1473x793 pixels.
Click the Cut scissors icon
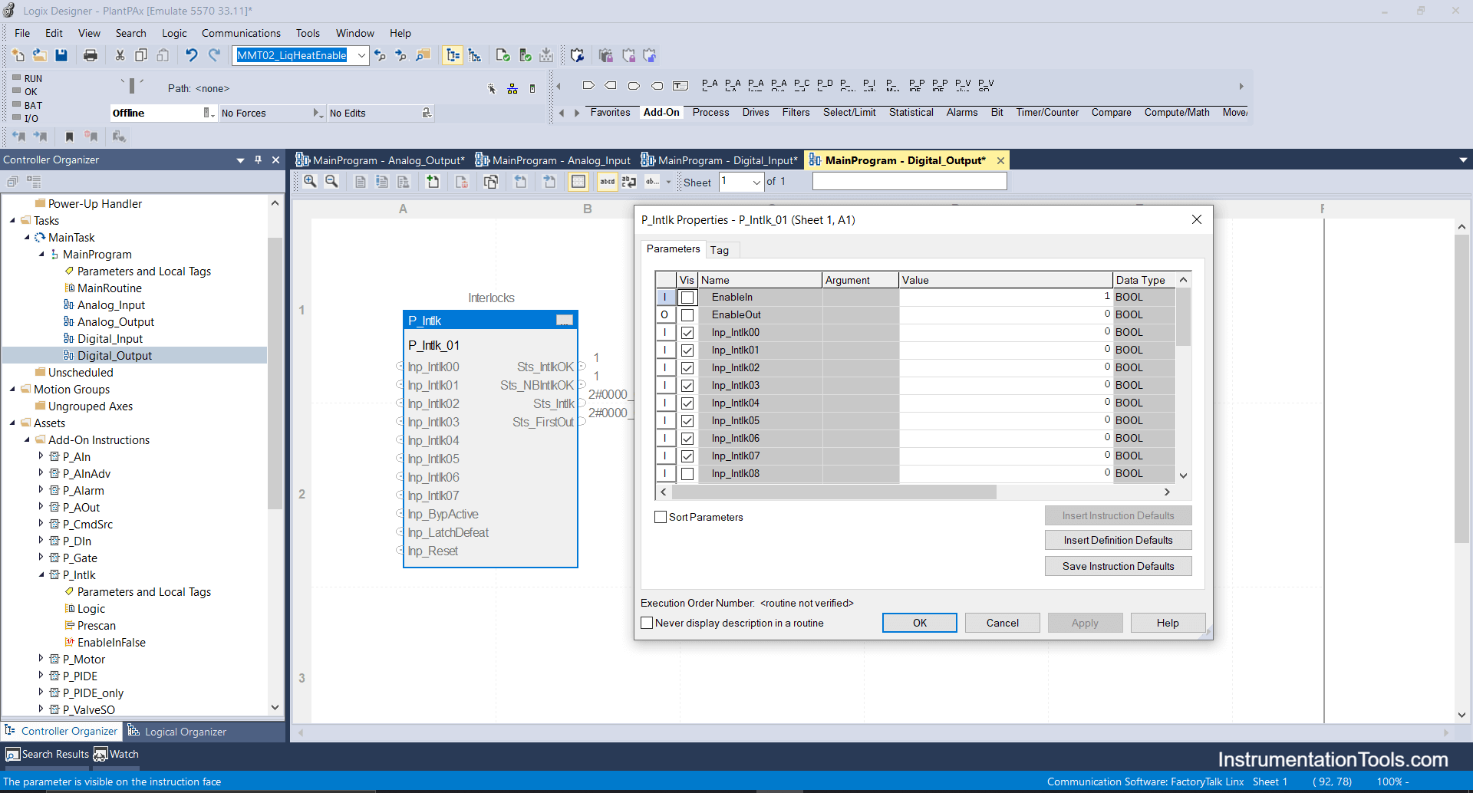pyautogui.click(x=120, y=55)
